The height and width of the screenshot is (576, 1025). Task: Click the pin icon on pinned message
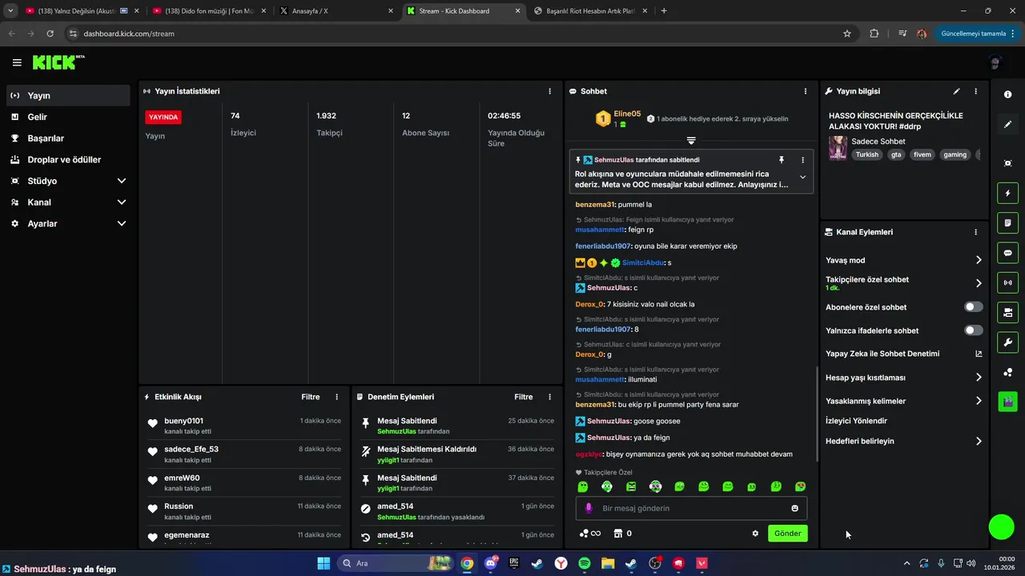coord(782,160)
